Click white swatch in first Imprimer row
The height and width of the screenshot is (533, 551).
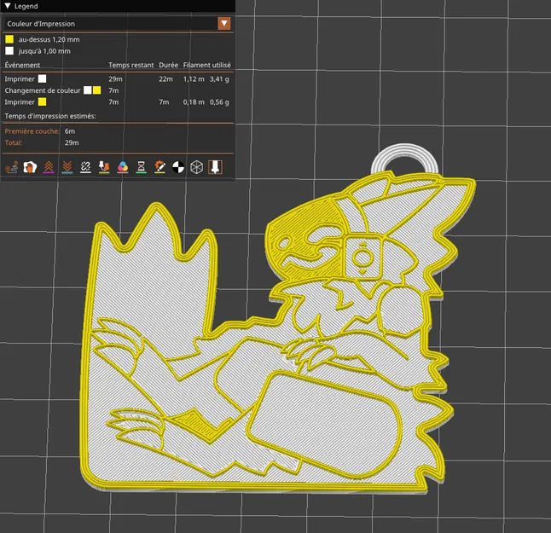coord(42,78)
